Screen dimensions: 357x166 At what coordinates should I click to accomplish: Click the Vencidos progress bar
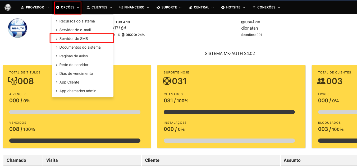75,141
